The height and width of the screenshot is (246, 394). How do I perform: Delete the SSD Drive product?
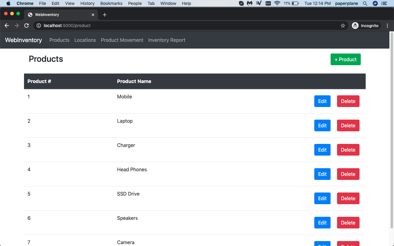point(348,198)
